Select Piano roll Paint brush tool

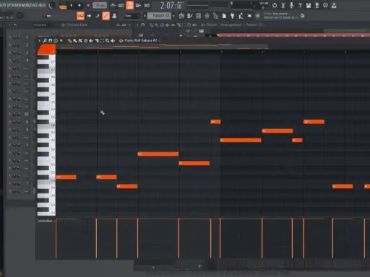75,40
